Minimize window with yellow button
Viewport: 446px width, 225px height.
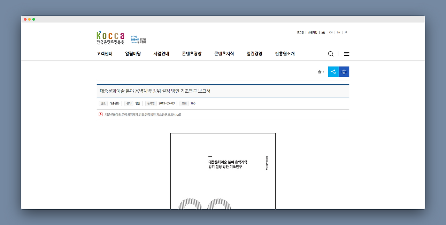click(30, 19)
